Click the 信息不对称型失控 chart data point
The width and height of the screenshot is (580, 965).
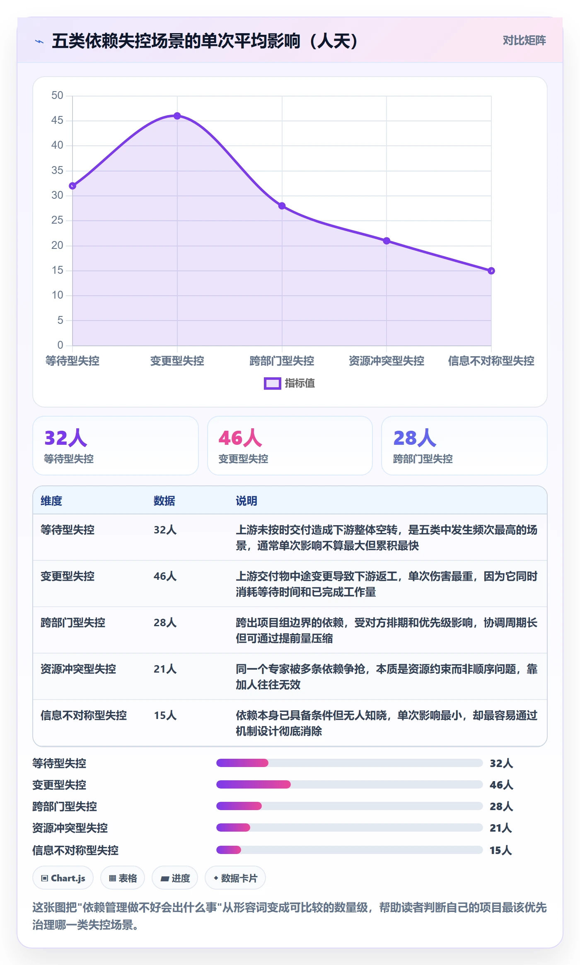coord(491,271)
